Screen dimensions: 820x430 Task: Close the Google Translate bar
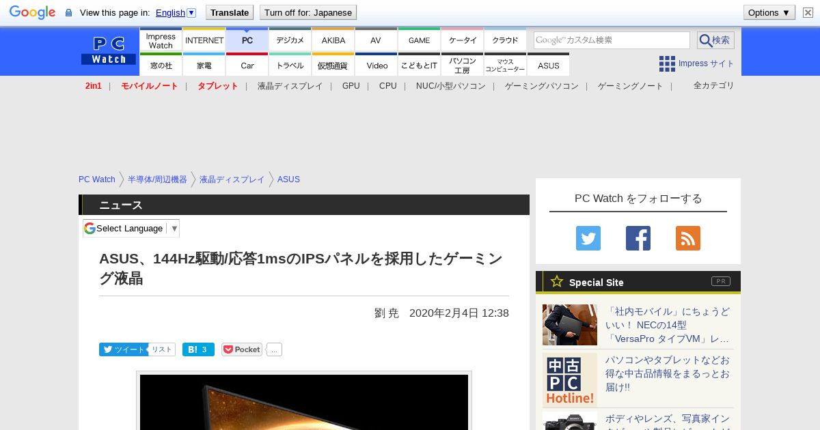click(x=808, y=12)
